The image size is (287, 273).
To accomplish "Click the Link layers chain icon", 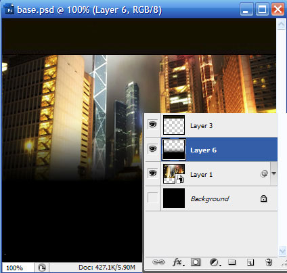I will 158,262.
